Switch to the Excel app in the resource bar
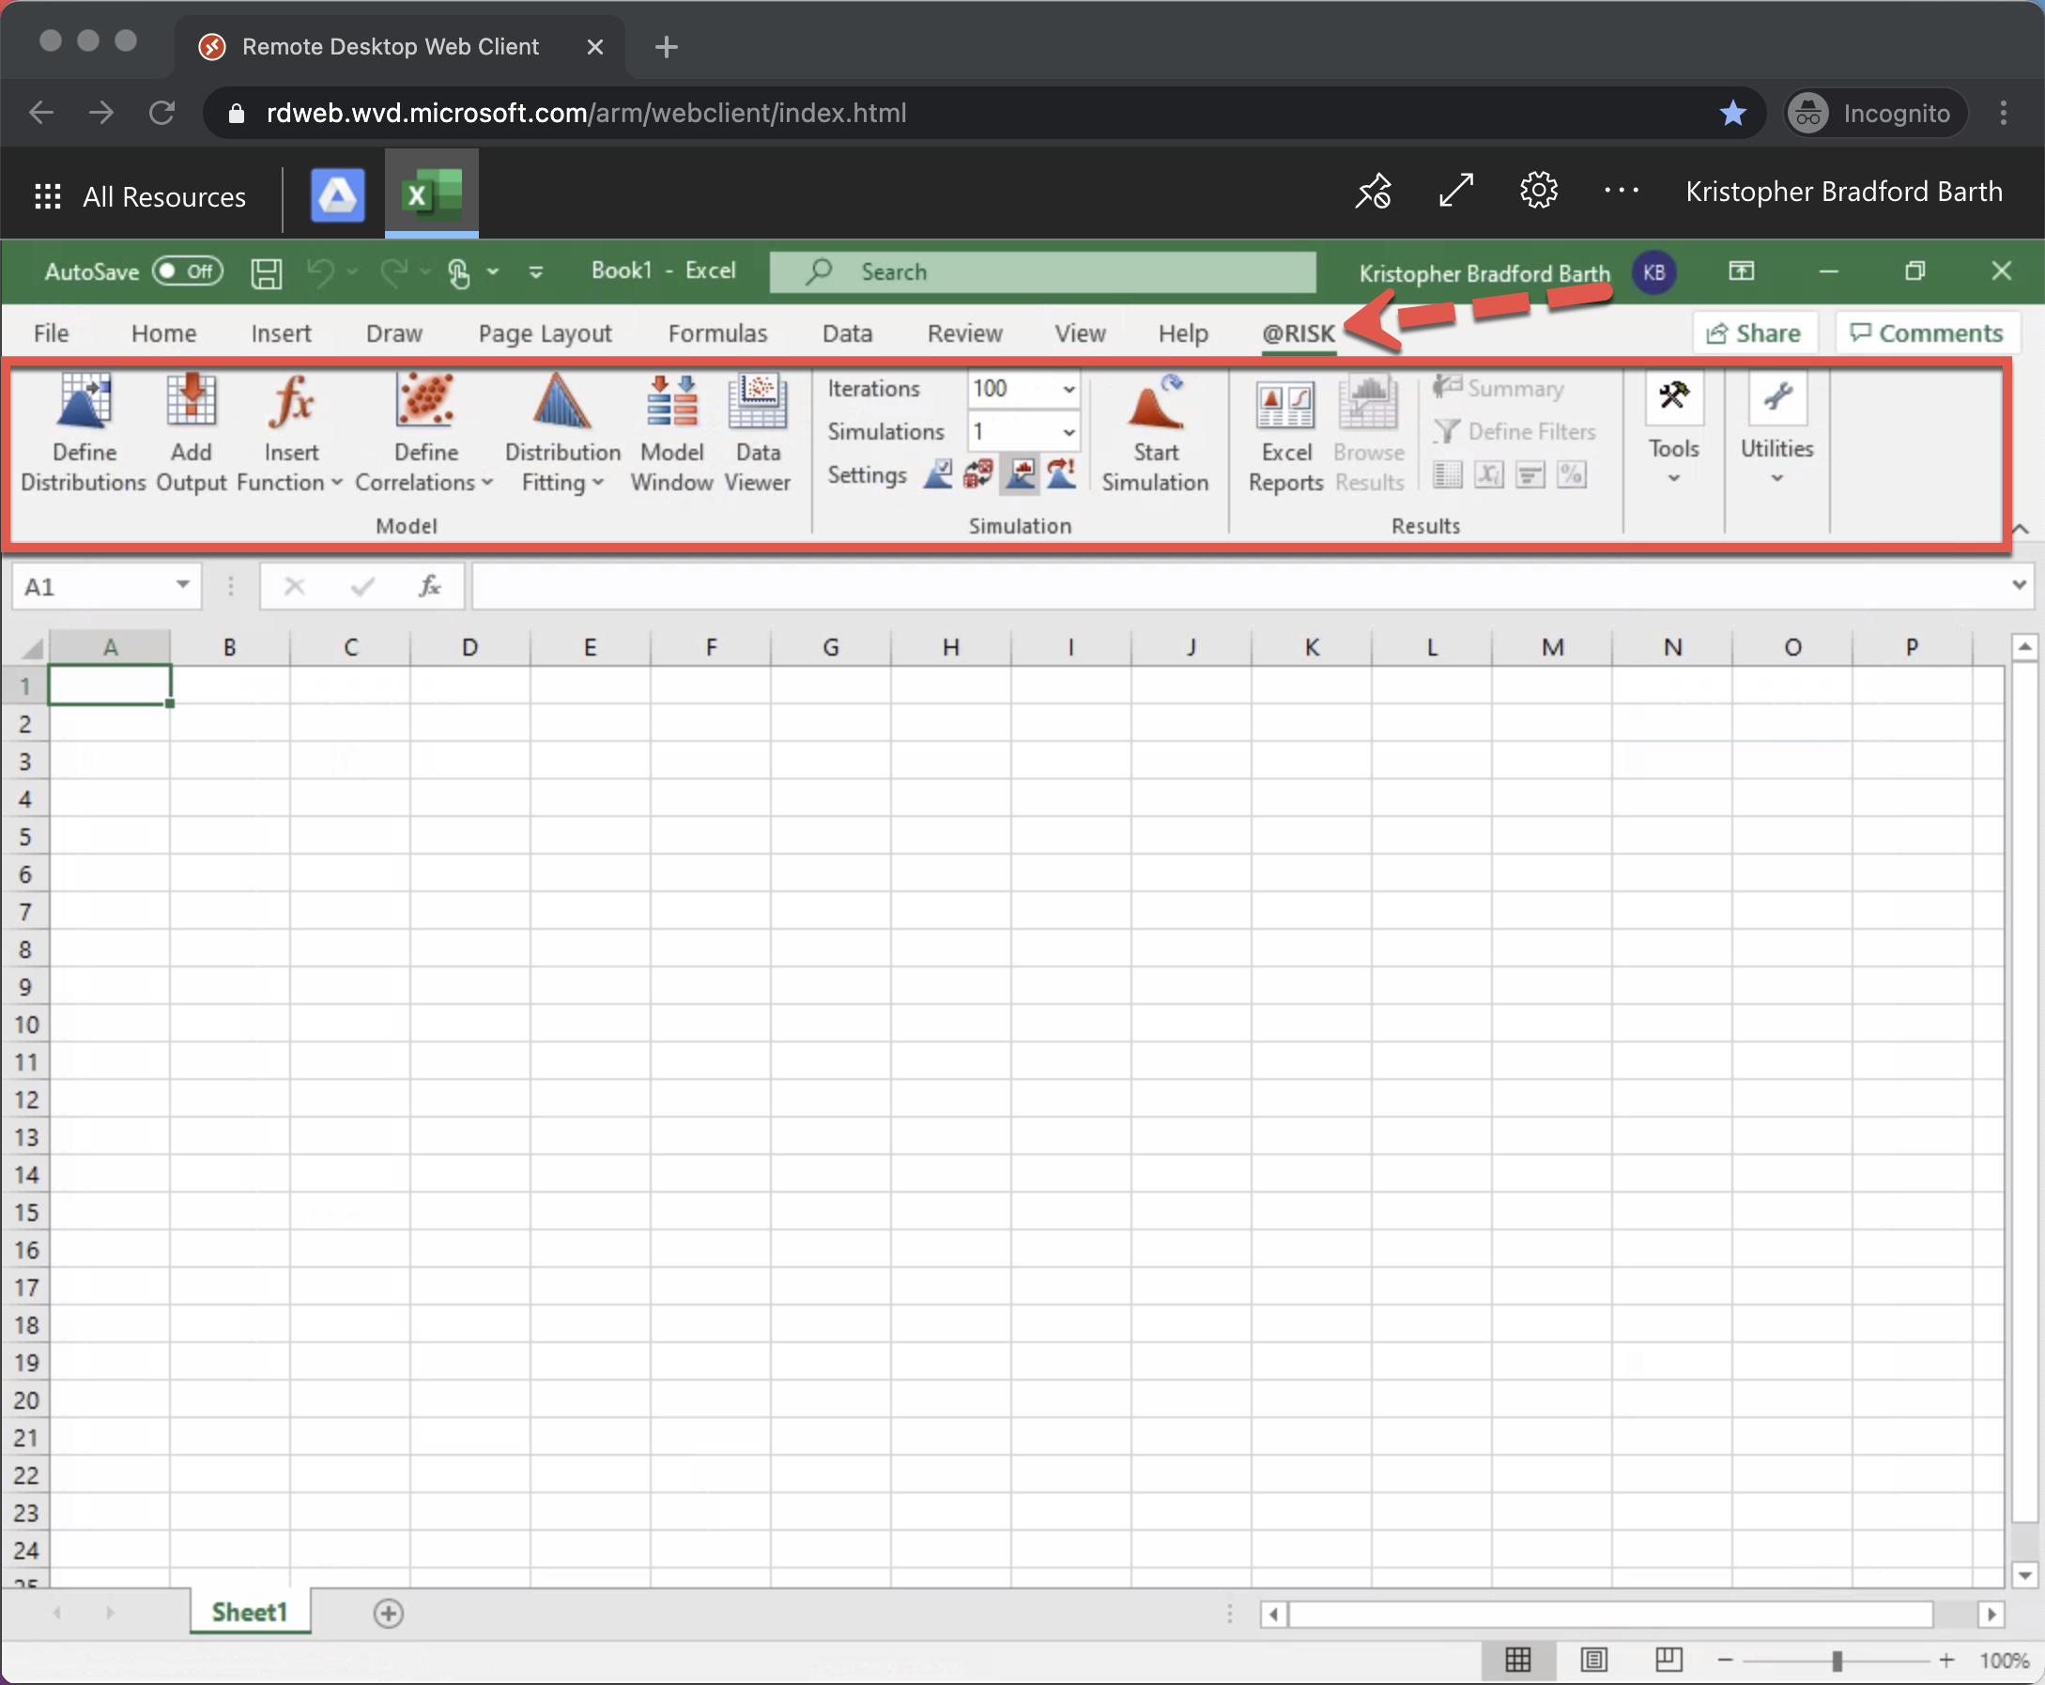Screen dimensions: 2045x1685 click(432, 194)
